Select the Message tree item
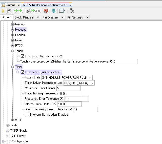The width and height of the screenshot is (162, 144). click(x=21, y=30)
